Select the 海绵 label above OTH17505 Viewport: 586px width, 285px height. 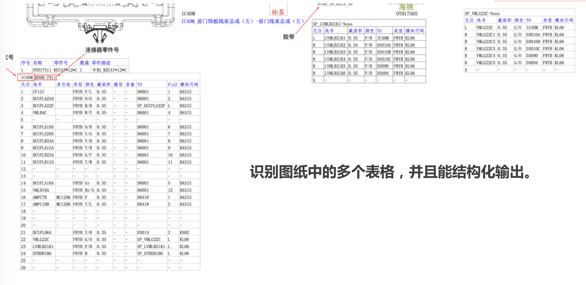pos(406,7)
